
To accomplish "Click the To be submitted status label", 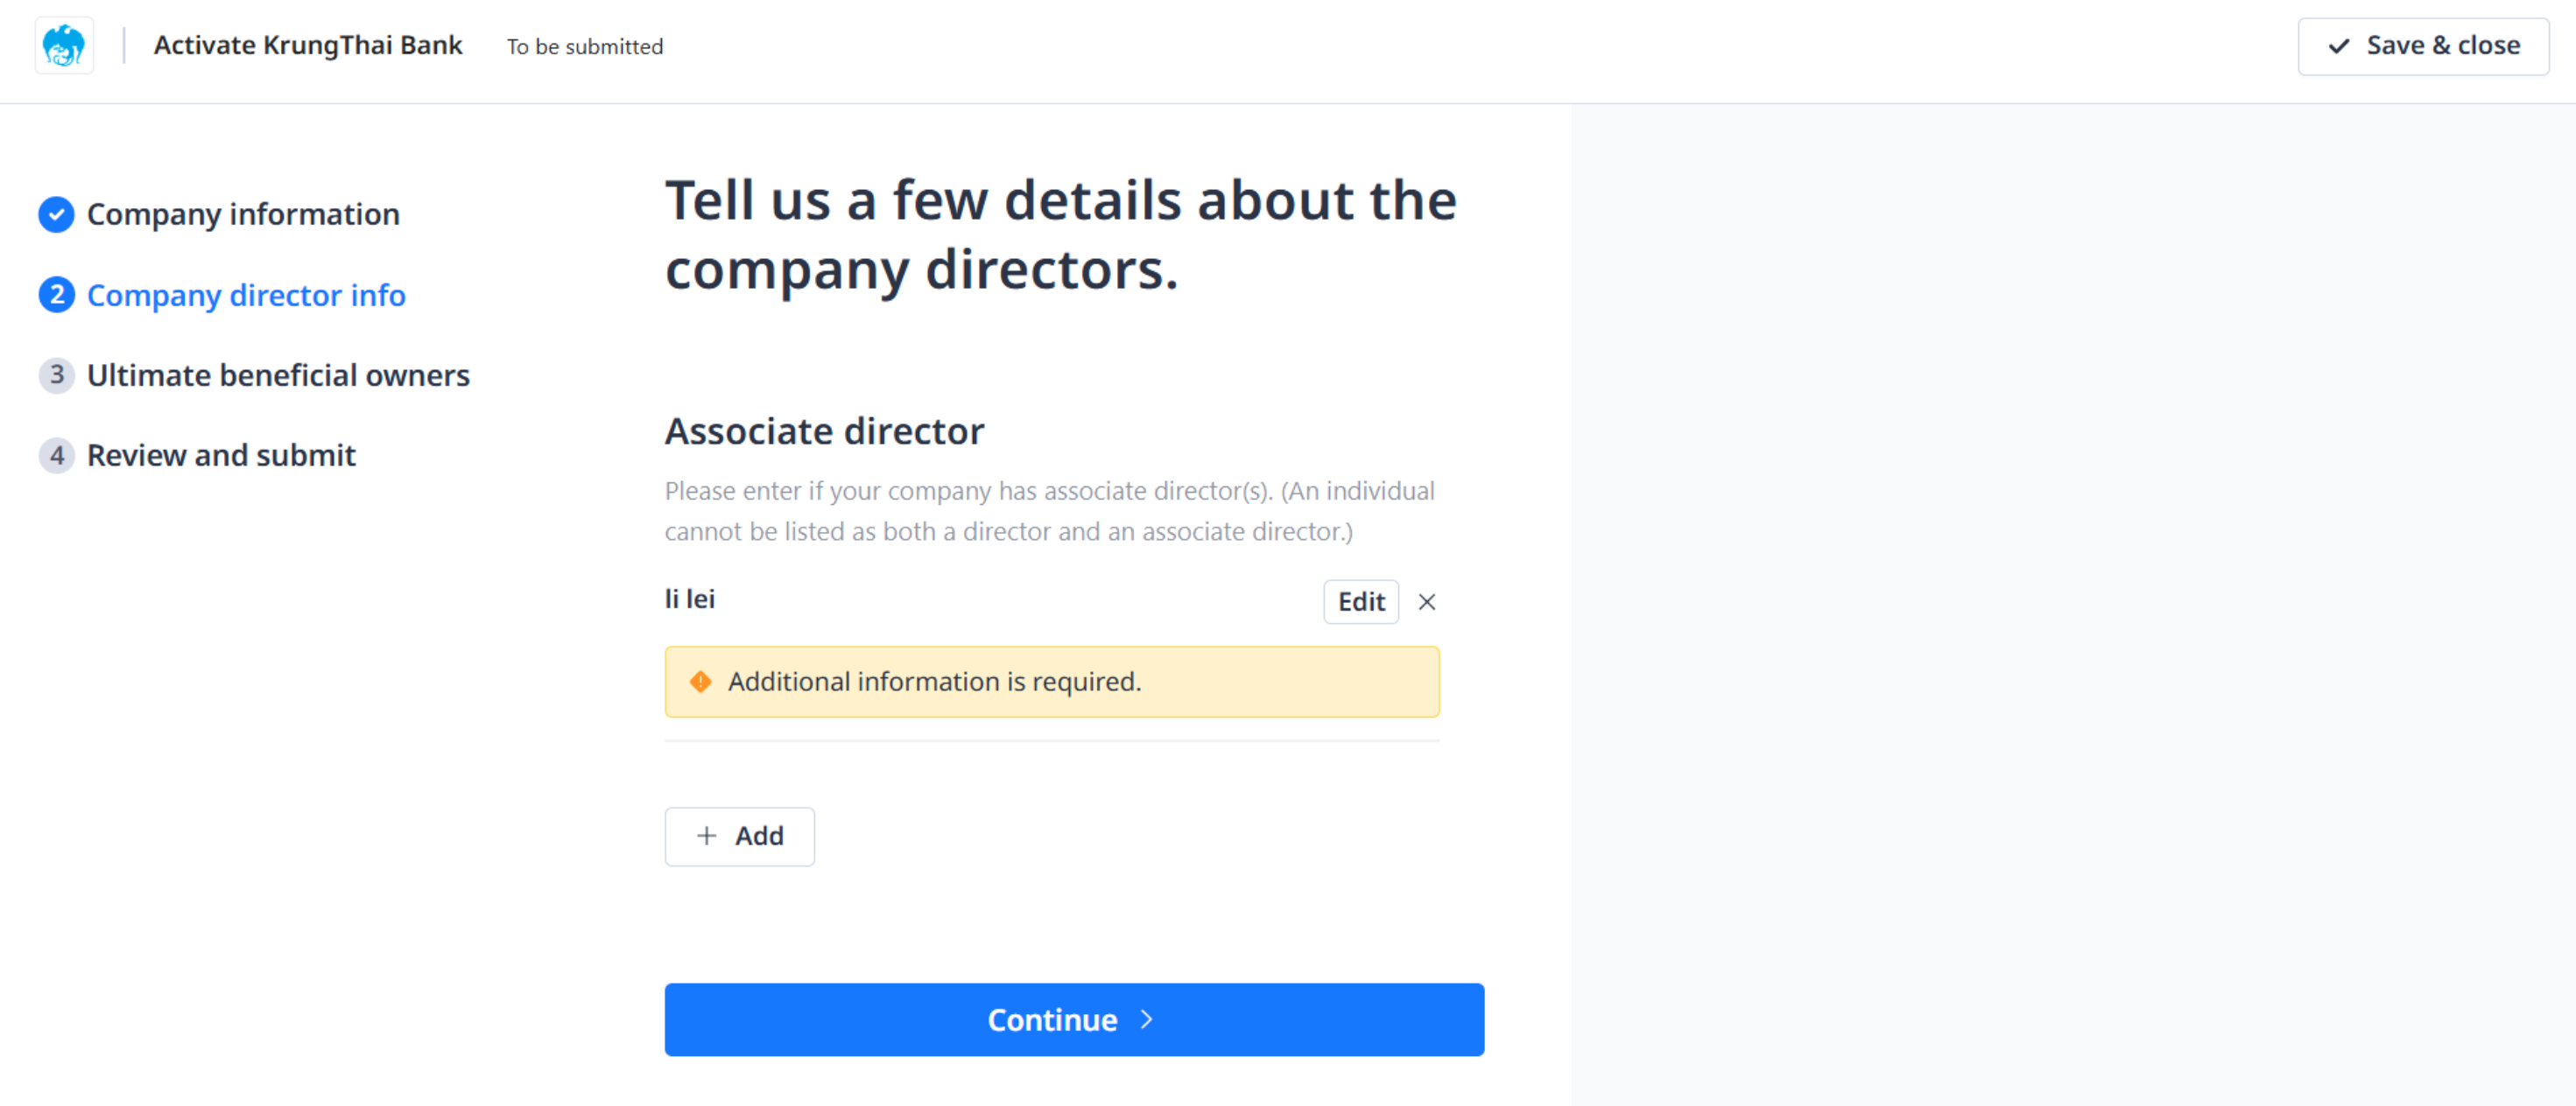I will click(585, 47).
